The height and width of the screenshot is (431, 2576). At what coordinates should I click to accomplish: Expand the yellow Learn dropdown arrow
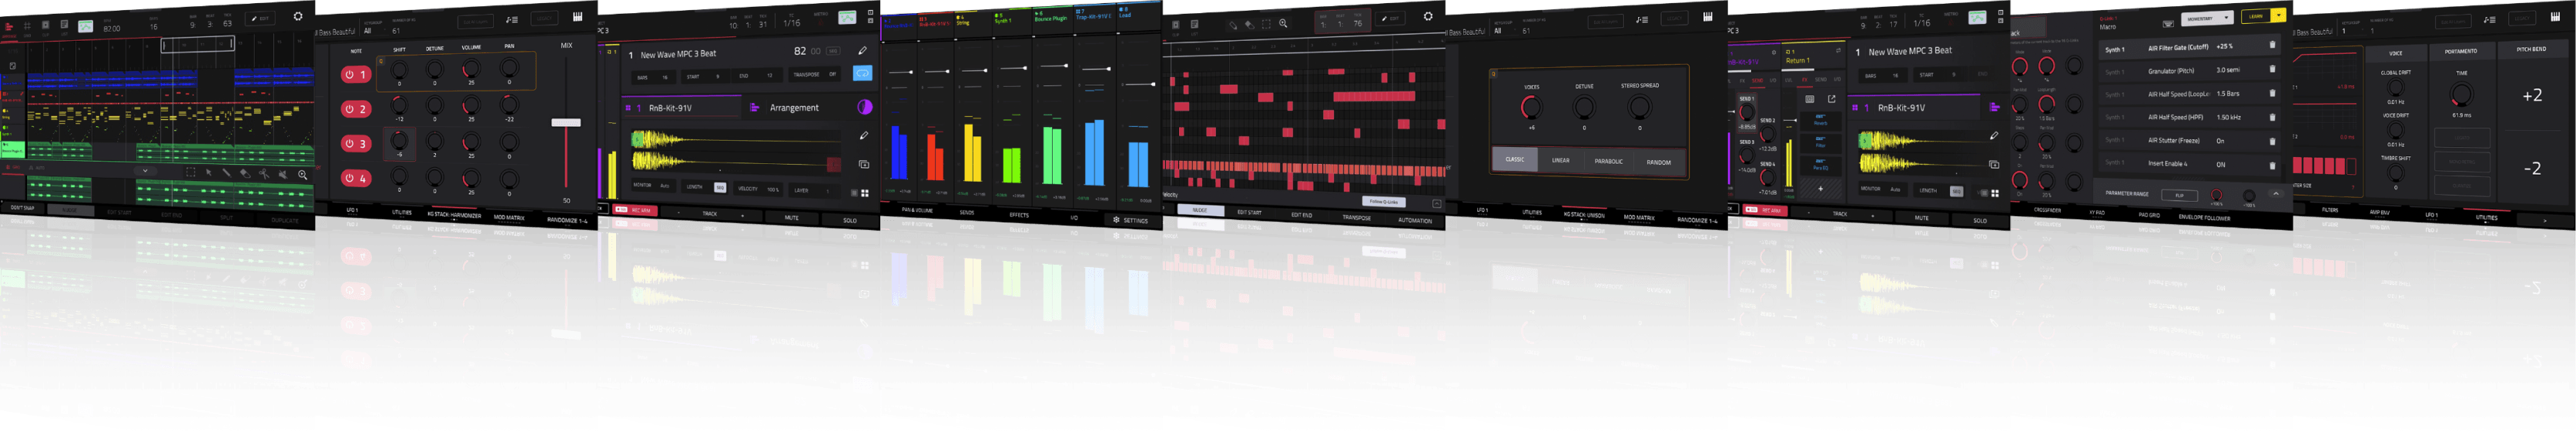point(2278,15)
